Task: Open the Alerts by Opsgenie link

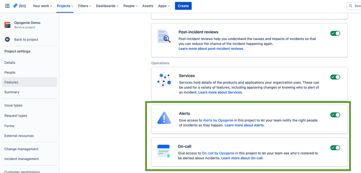Action: coord(218,120)
